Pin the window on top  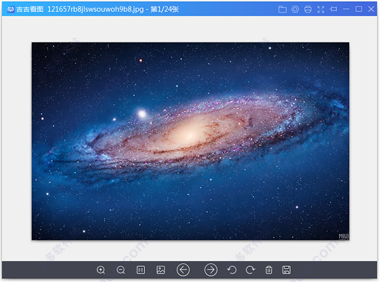point(333,9)
